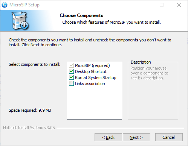Viewport: 188px width, 146px height.
Task: Click the disabled maximize button
Action: pyautogui.click(x=162, y=5)
